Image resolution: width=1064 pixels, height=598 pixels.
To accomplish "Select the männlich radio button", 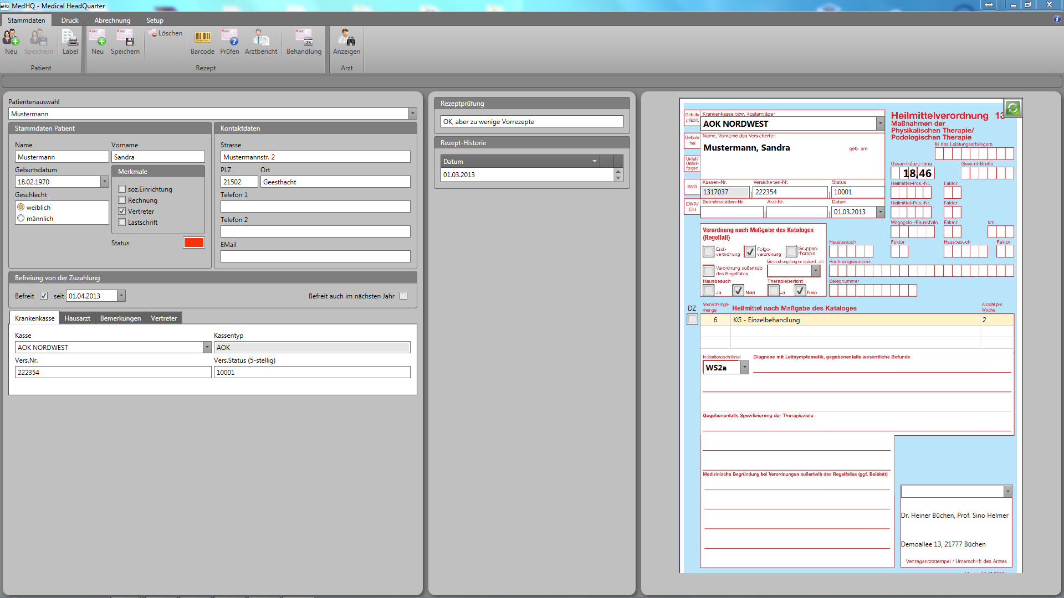I will [x=21, y=219].
